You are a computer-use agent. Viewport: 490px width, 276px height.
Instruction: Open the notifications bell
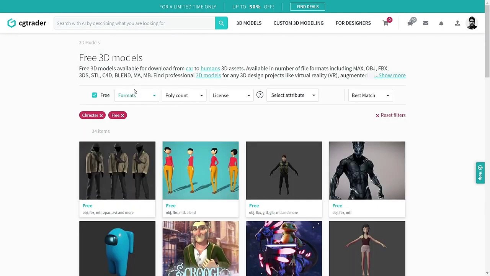[x=441, y=23]
